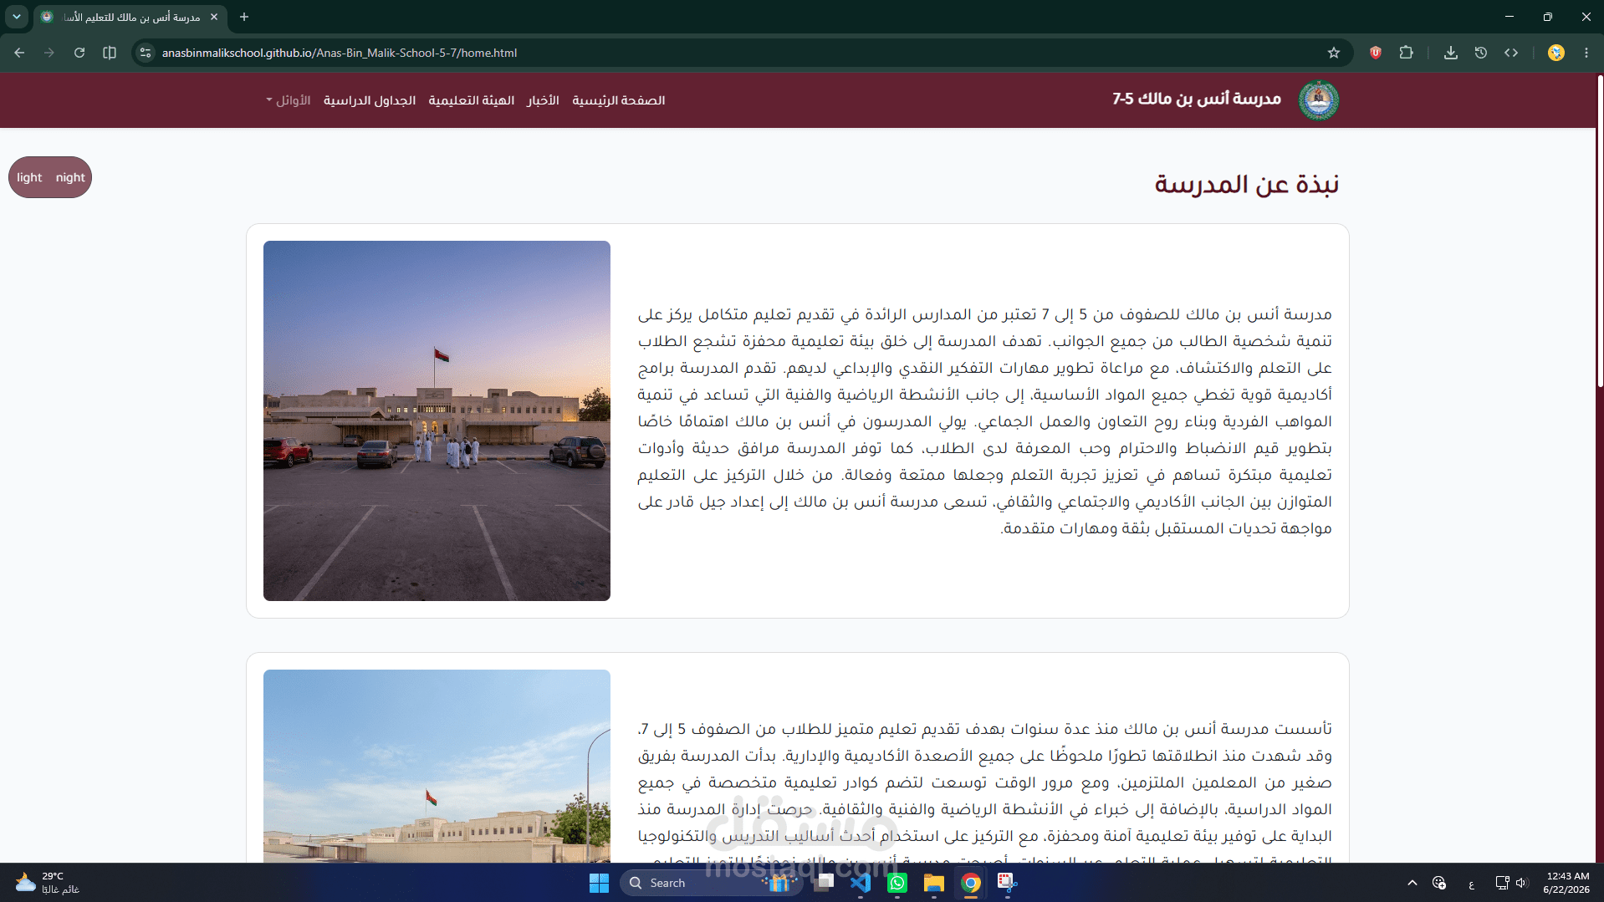
Task: Switch the site to light mode
Action: 29,177
